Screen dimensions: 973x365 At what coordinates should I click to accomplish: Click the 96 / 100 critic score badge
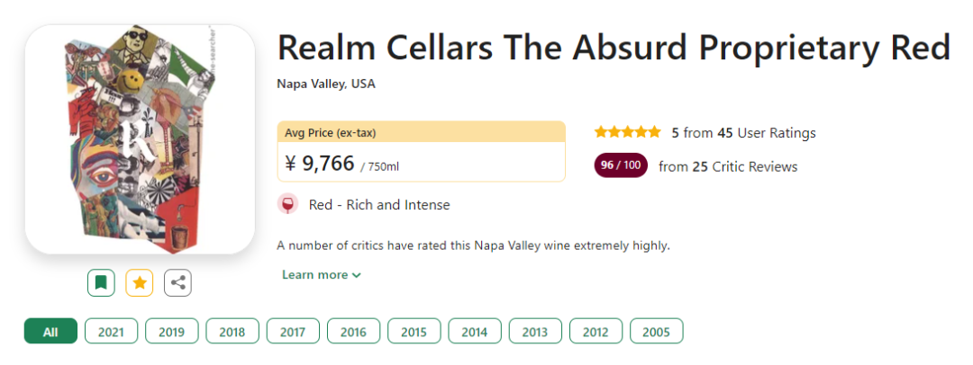click(621, 165)
